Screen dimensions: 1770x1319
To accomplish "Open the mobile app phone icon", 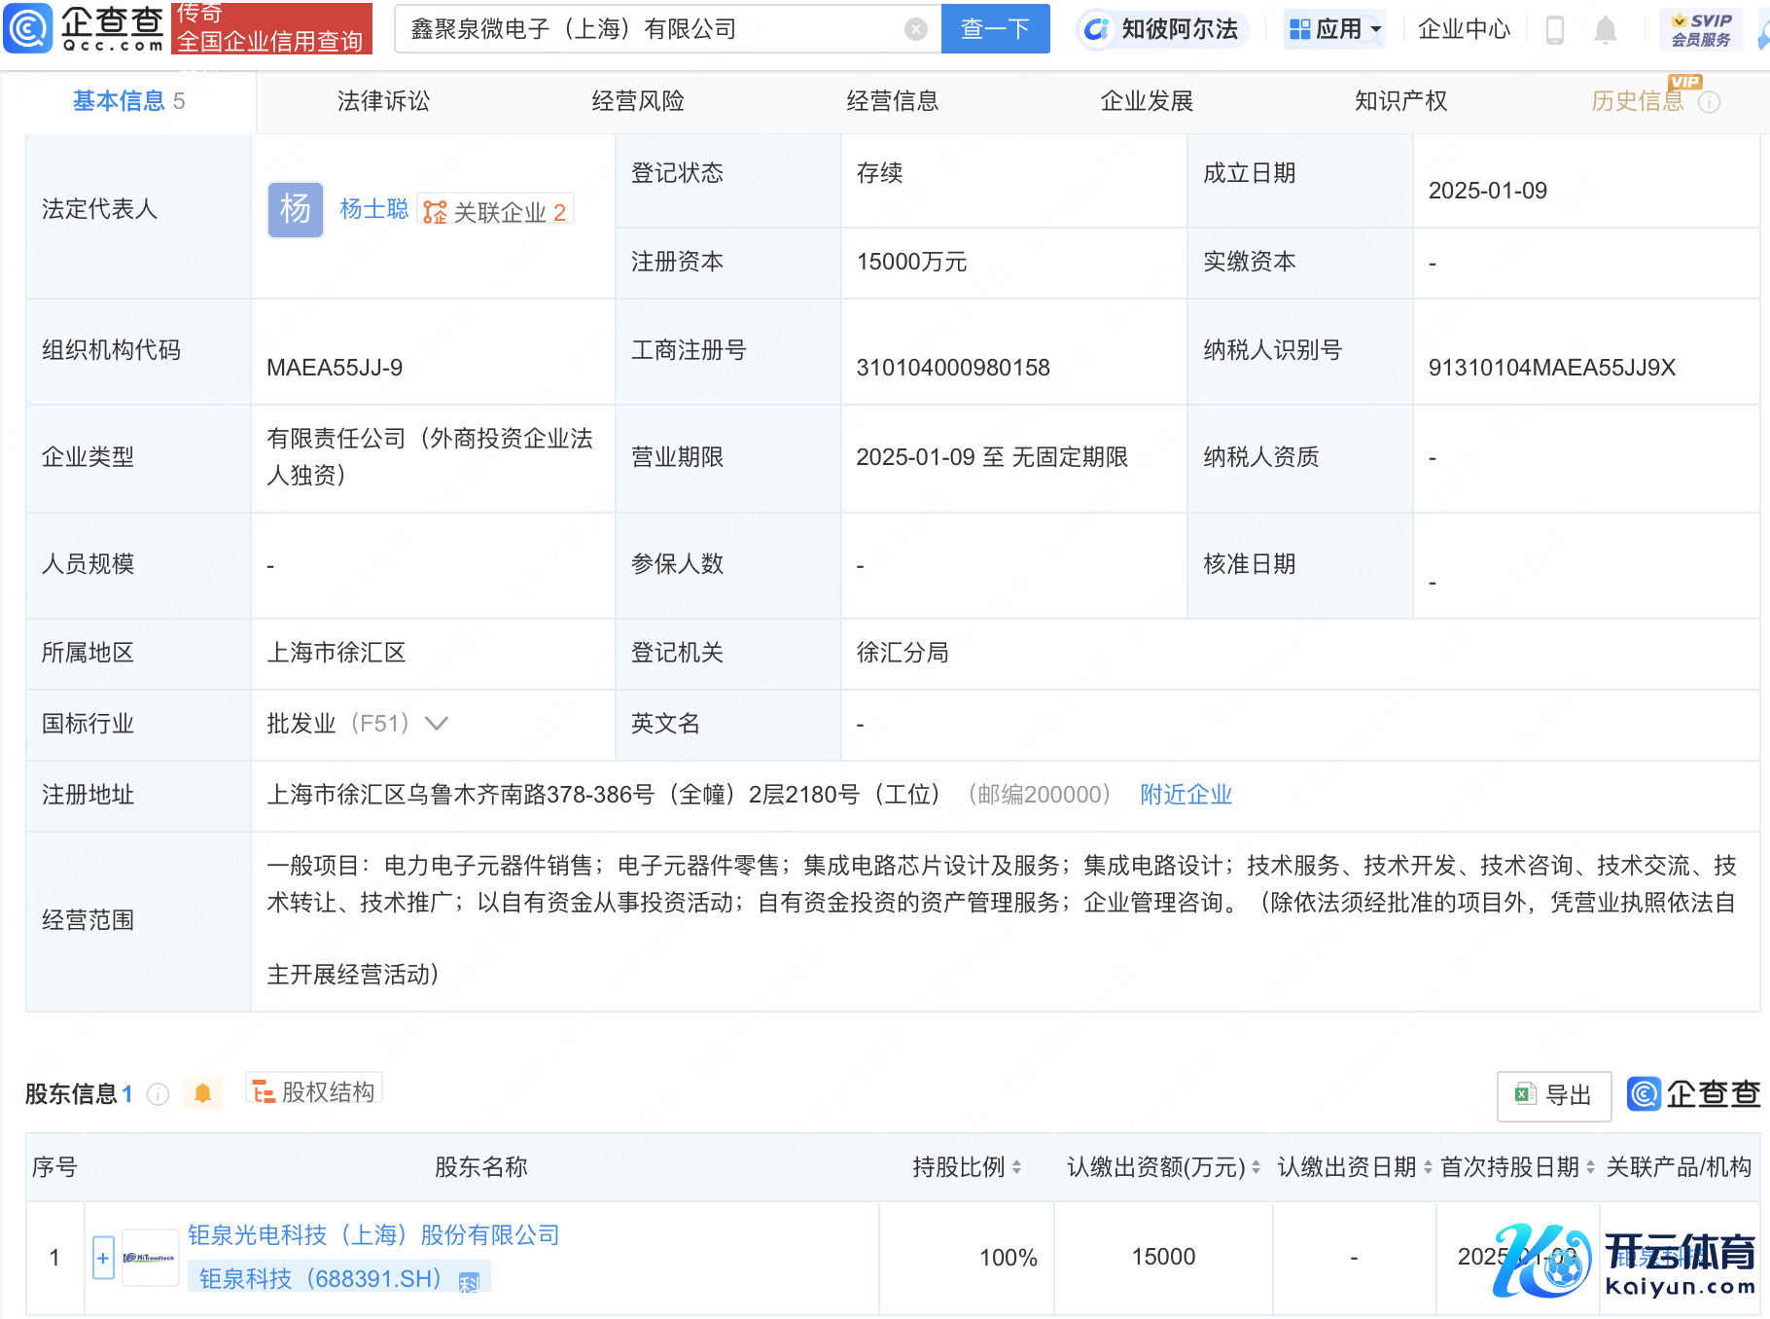I will (x=1554, y=30).
